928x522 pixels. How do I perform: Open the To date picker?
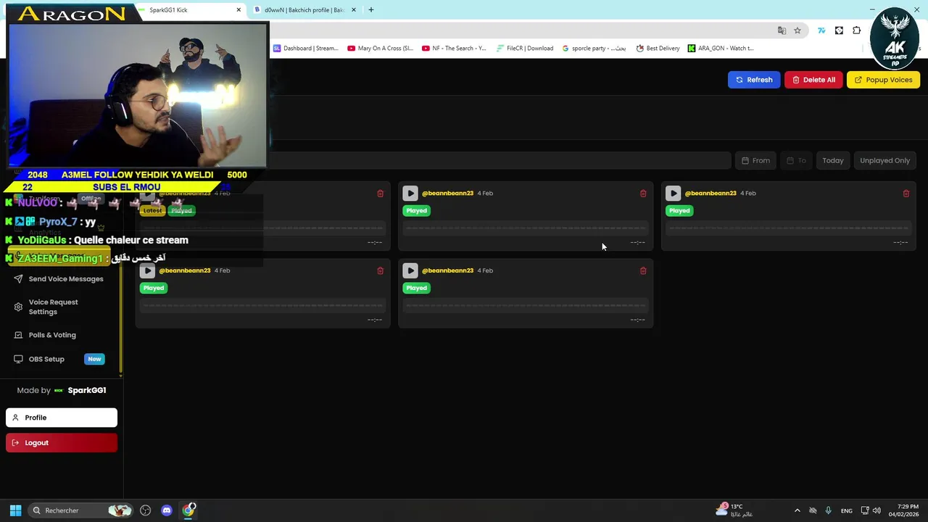796,160
